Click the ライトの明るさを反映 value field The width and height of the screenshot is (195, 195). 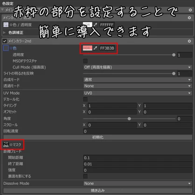[185, 74]
